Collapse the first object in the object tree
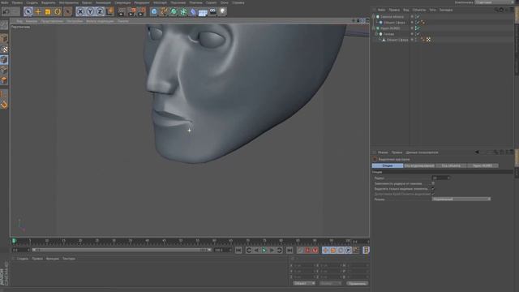 374,16
